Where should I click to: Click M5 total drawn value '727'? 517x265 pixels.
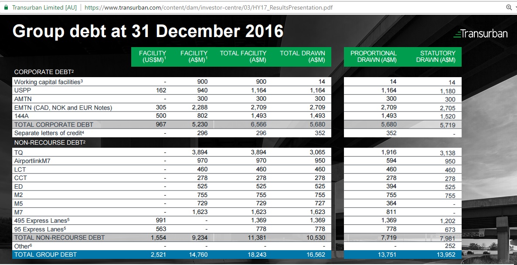pos(320,204)
